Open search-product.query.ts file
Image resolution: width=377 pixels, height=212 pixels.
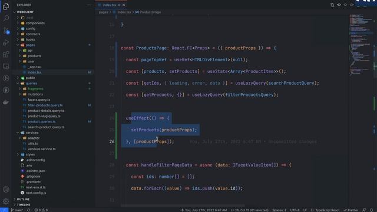point(46,127)
